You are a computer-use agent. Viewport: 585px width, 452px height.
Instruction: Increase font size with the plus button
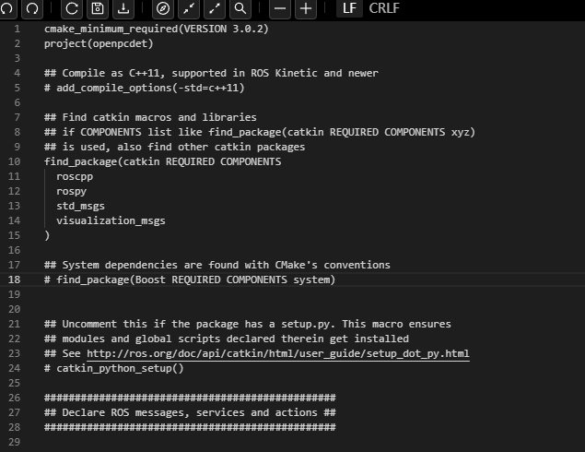pos(306,8)
